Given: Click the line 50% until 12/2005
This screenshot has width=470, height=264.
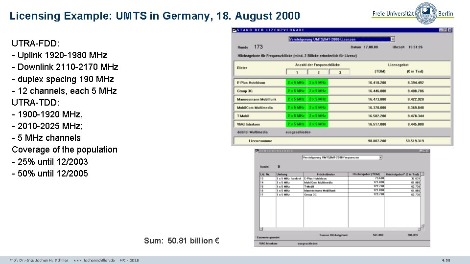Looking at the screenshot, I should click(x=50, y=174).
